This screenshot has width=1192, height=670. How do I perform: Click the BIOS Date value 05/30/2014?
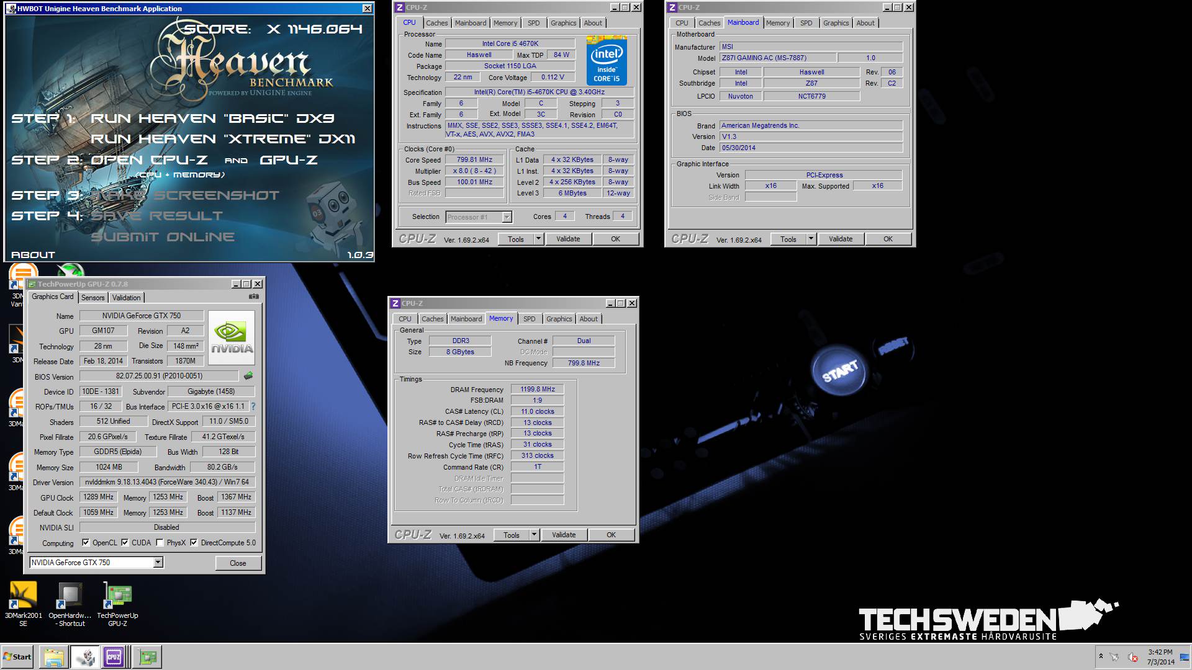pyautogui.click(x=810, y=148)
